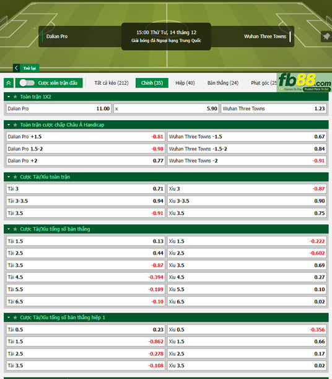This screenshot has height=379, width=332.
Task: Collapse the Tài/Xỉu tổng số bàn thắng section
Action: pyautogui.click(x=9, y=229)
